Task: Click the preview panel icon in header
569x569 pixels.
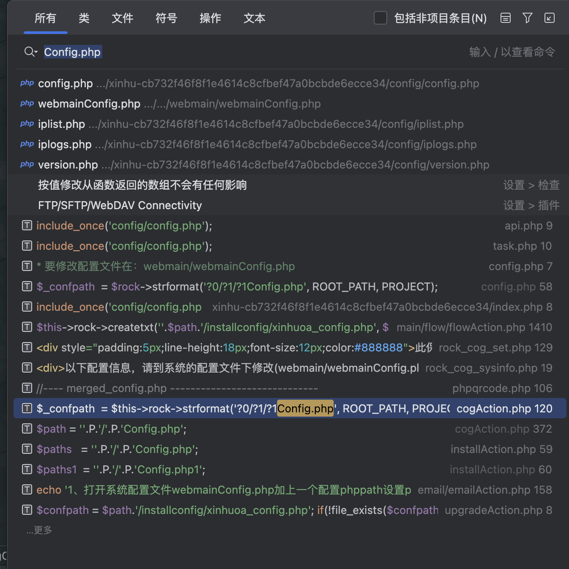Action: click(506, 18)
